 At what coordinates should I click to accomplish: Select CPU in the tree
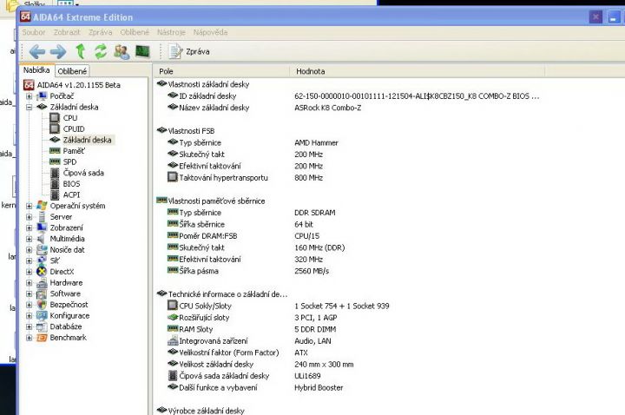click(69, 118)
